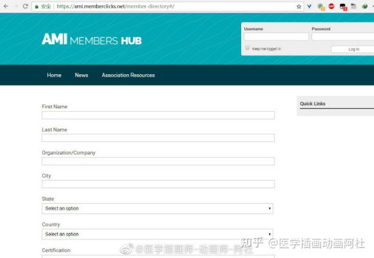Click the blue V extension icon

pos(310,6)
